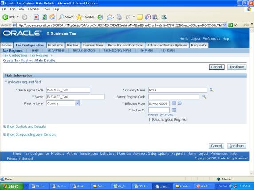Open the Messenger people icon

164,17
